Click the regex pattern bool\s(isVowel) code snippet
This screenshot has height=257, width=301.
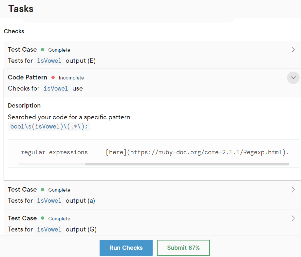coord(49,127)
